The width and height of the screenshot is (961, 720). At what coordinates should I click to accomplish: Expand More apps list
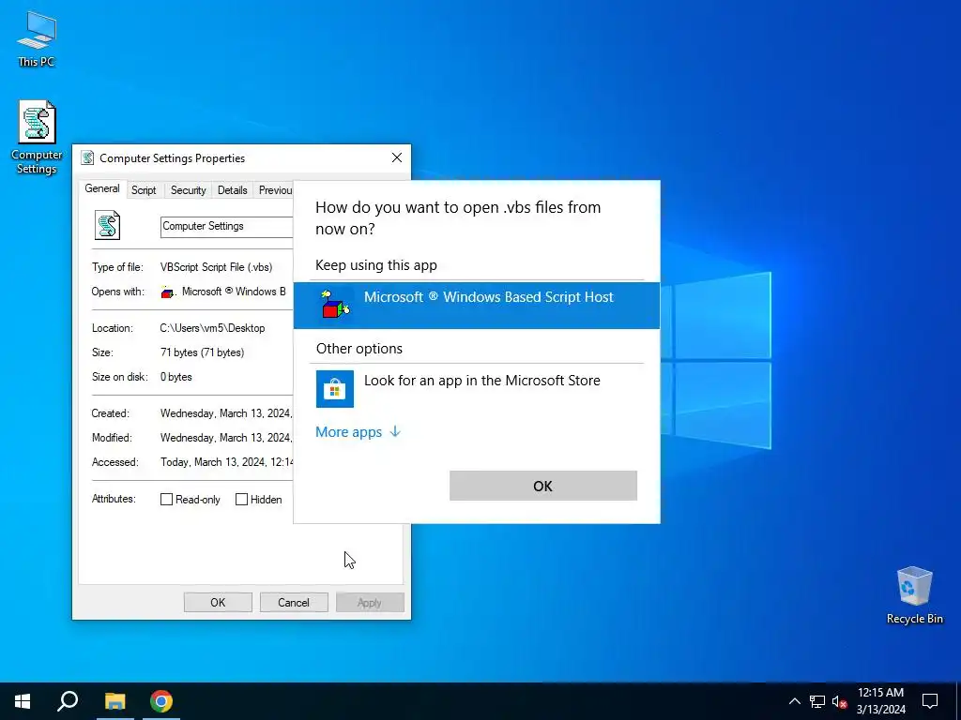coord(358,431)
